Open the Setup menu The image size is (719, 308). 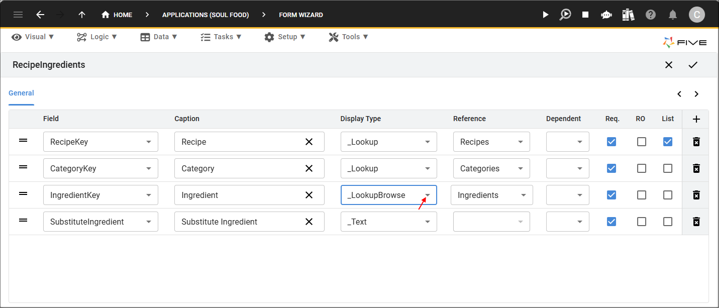(285, 37)
